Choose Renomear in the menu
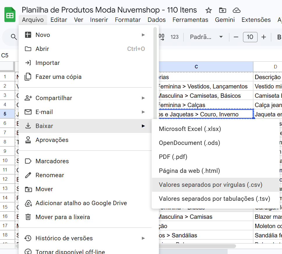Viewport: 282px width, 254px height. click(85, 175)
